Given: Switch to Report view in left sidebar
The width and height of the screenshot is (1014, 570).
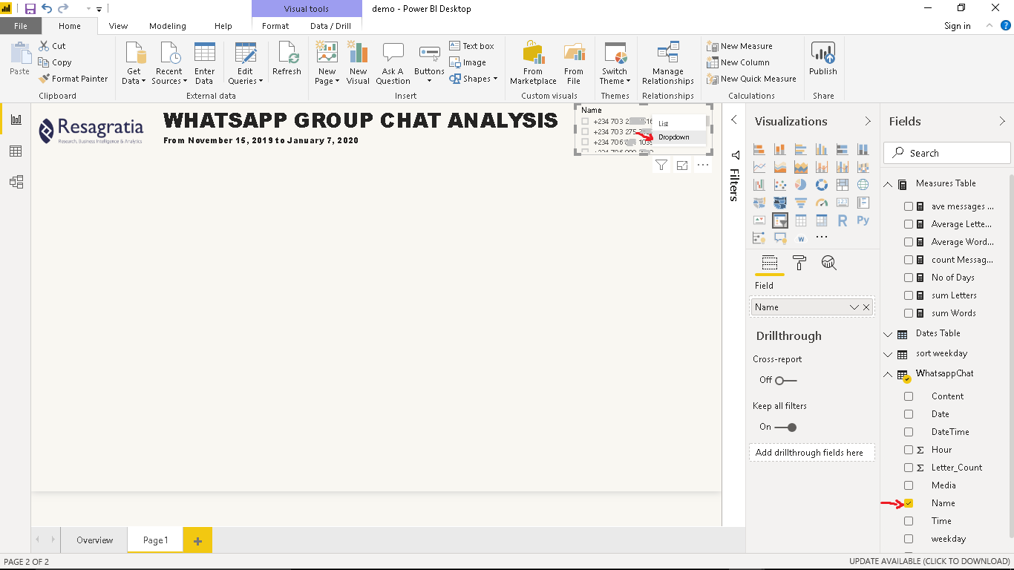Looking at the screenshot, I should (16, 119).
